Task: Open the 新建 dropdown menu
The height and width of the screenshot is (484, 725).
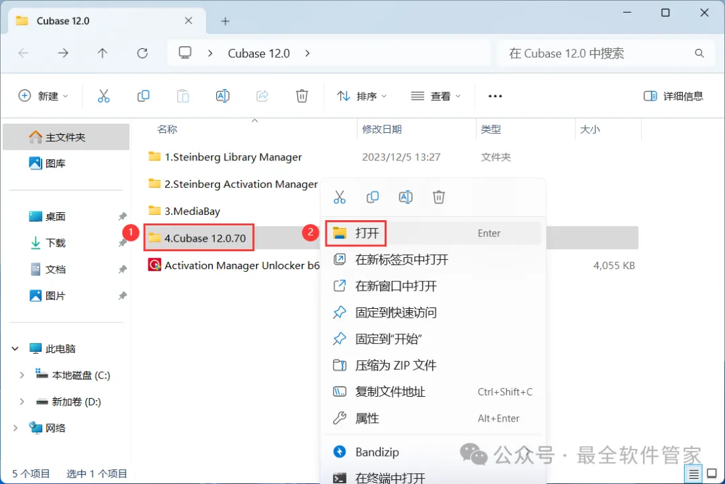Action: click(x=43, y=96)
